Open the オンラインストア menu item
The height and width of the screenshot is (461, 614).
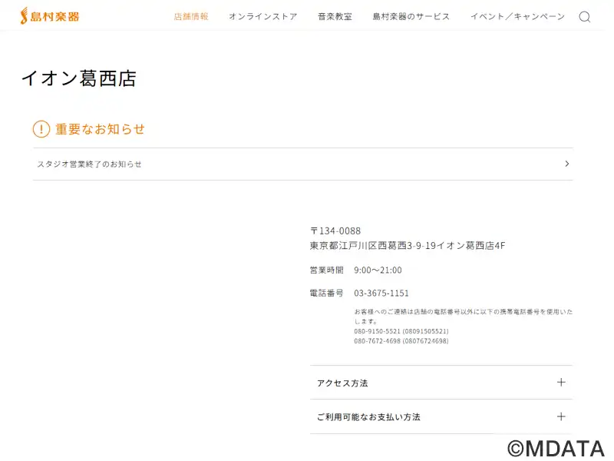coord(263,16)
